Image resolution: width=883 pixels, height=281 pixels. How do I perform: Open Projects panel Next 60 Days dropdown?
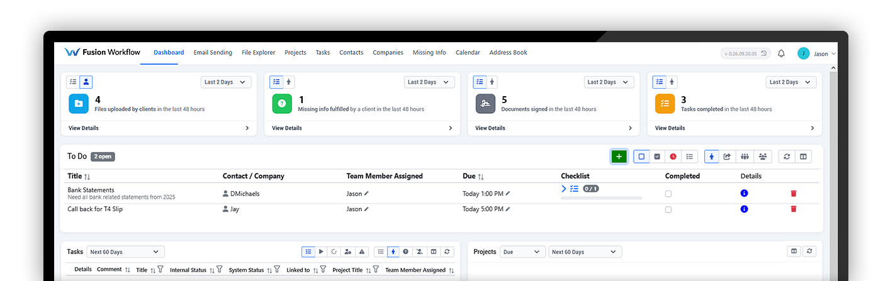pos(585,251)
